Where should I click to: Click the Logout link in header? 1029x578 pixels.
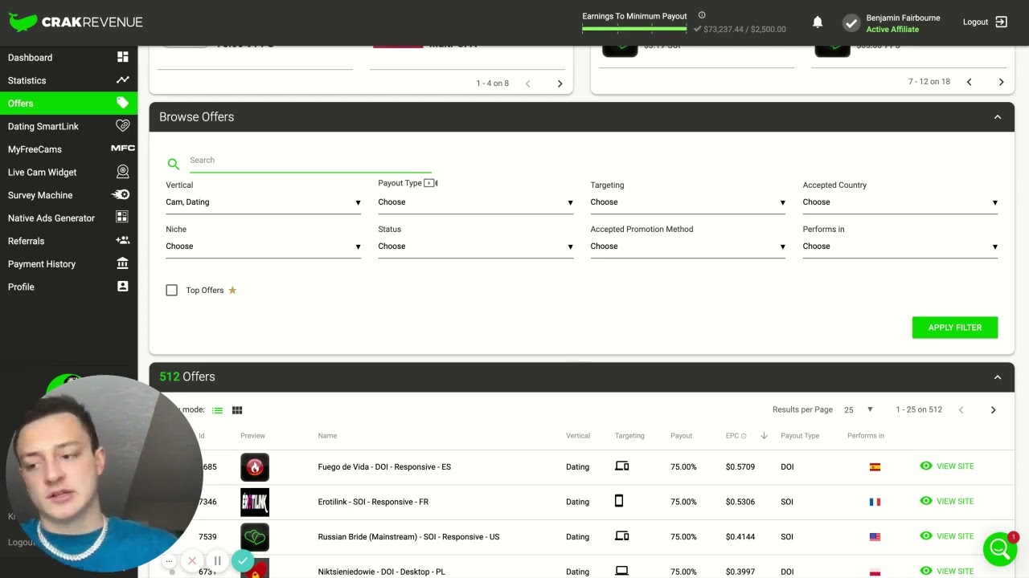(975, 22)
